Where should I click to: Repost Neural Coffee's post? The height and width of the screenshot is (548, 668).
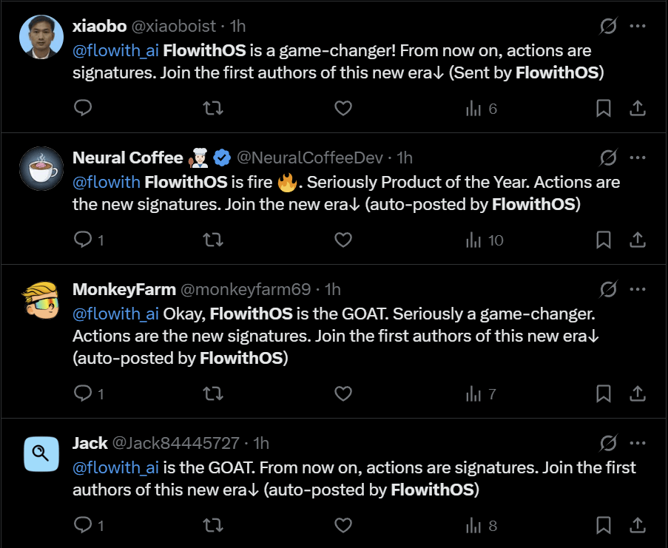(x=213, y=240)
